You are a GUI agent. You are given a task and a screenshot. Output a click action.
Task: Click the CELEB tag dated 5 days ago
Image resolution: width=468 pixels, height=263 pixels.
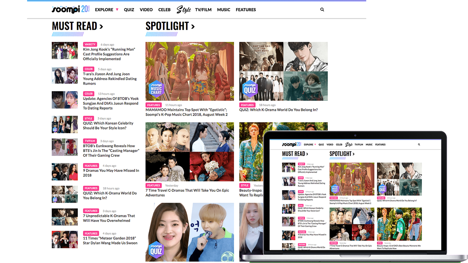click(x=89, y=69)
